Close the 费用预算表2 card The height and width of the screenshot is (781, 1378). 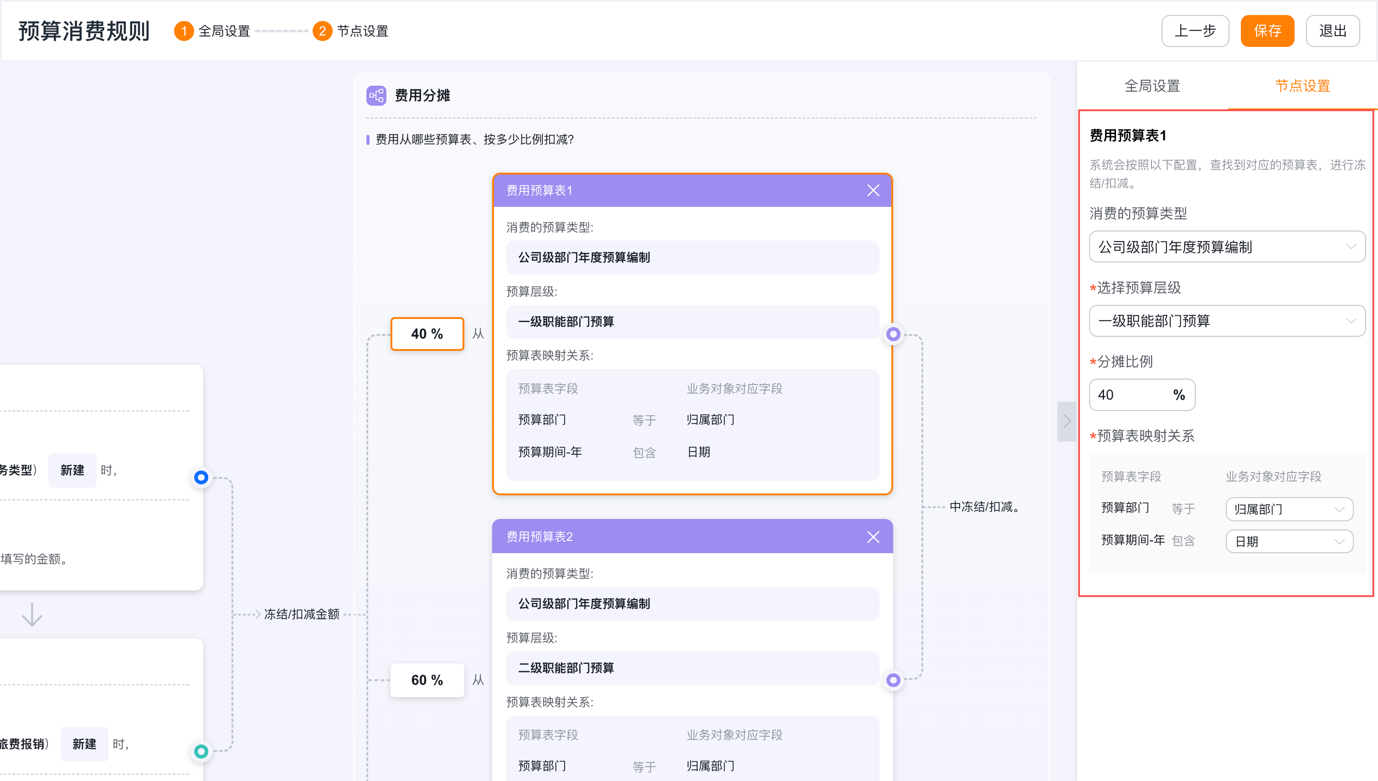tap(873, 537)
